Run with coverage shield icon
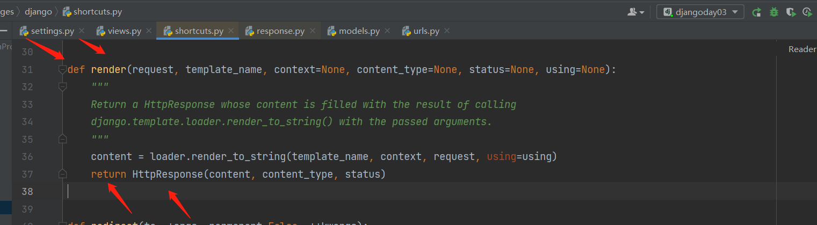817x225 pixels. [790, 12]
